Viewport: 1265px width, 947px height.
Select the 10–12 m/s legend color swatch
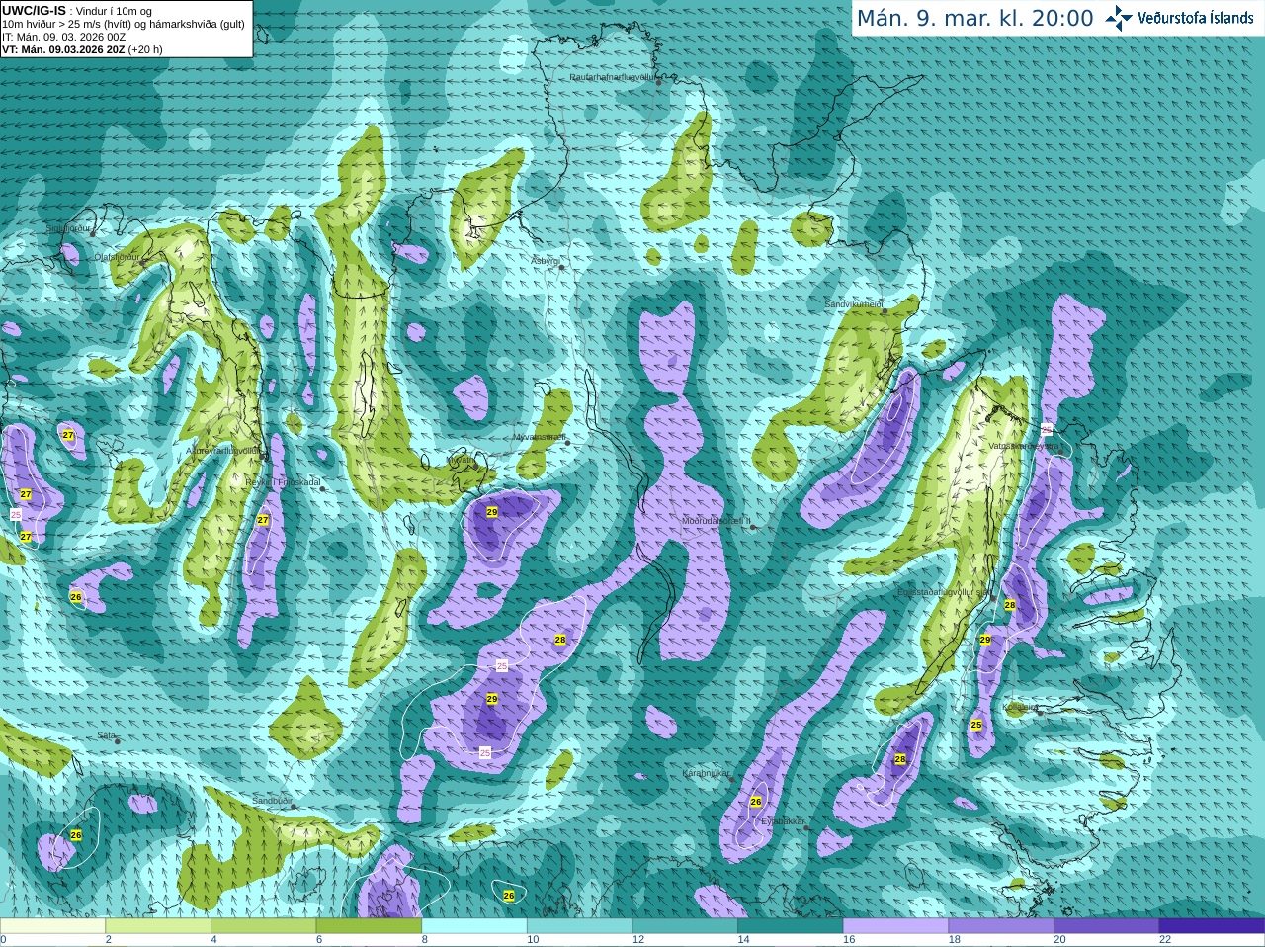[x=579, y=926]
